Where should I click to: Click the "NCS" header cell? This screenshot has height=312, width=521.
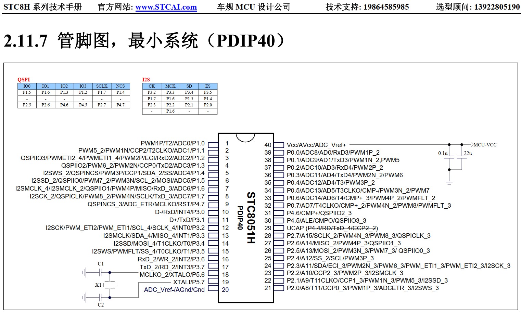[120, 86]
